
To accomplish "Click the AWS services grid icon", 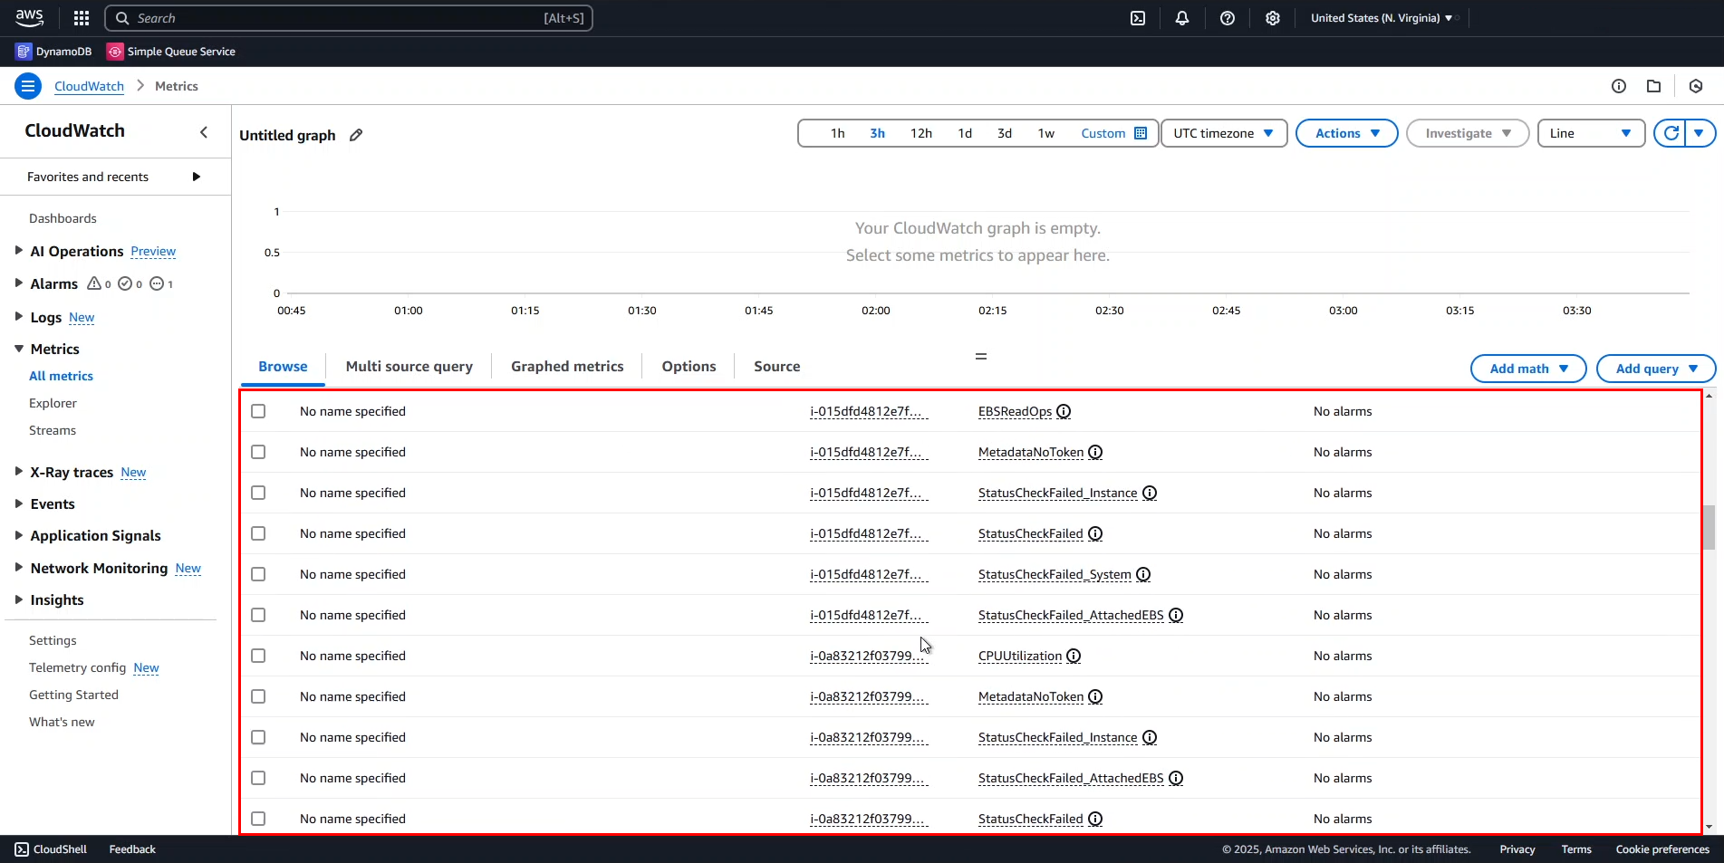I will (82, 18).
